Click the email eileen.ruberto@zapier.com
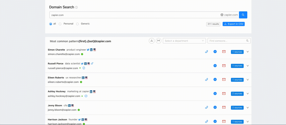The image size is (286, 125). click(x=63, y=82)
